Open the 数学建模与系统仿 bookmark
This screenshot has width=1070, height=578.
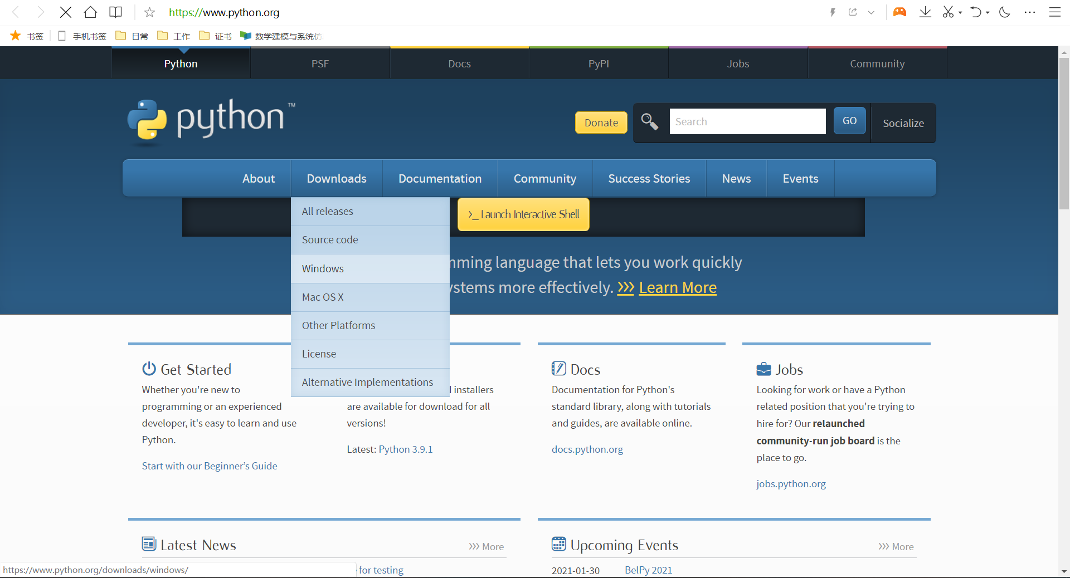(x=281, y=36)
